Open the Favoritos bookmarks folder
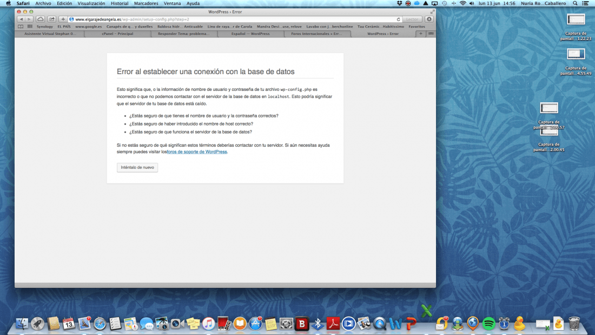The height and width of the screenshot is (335, 595). click(416, 27)
